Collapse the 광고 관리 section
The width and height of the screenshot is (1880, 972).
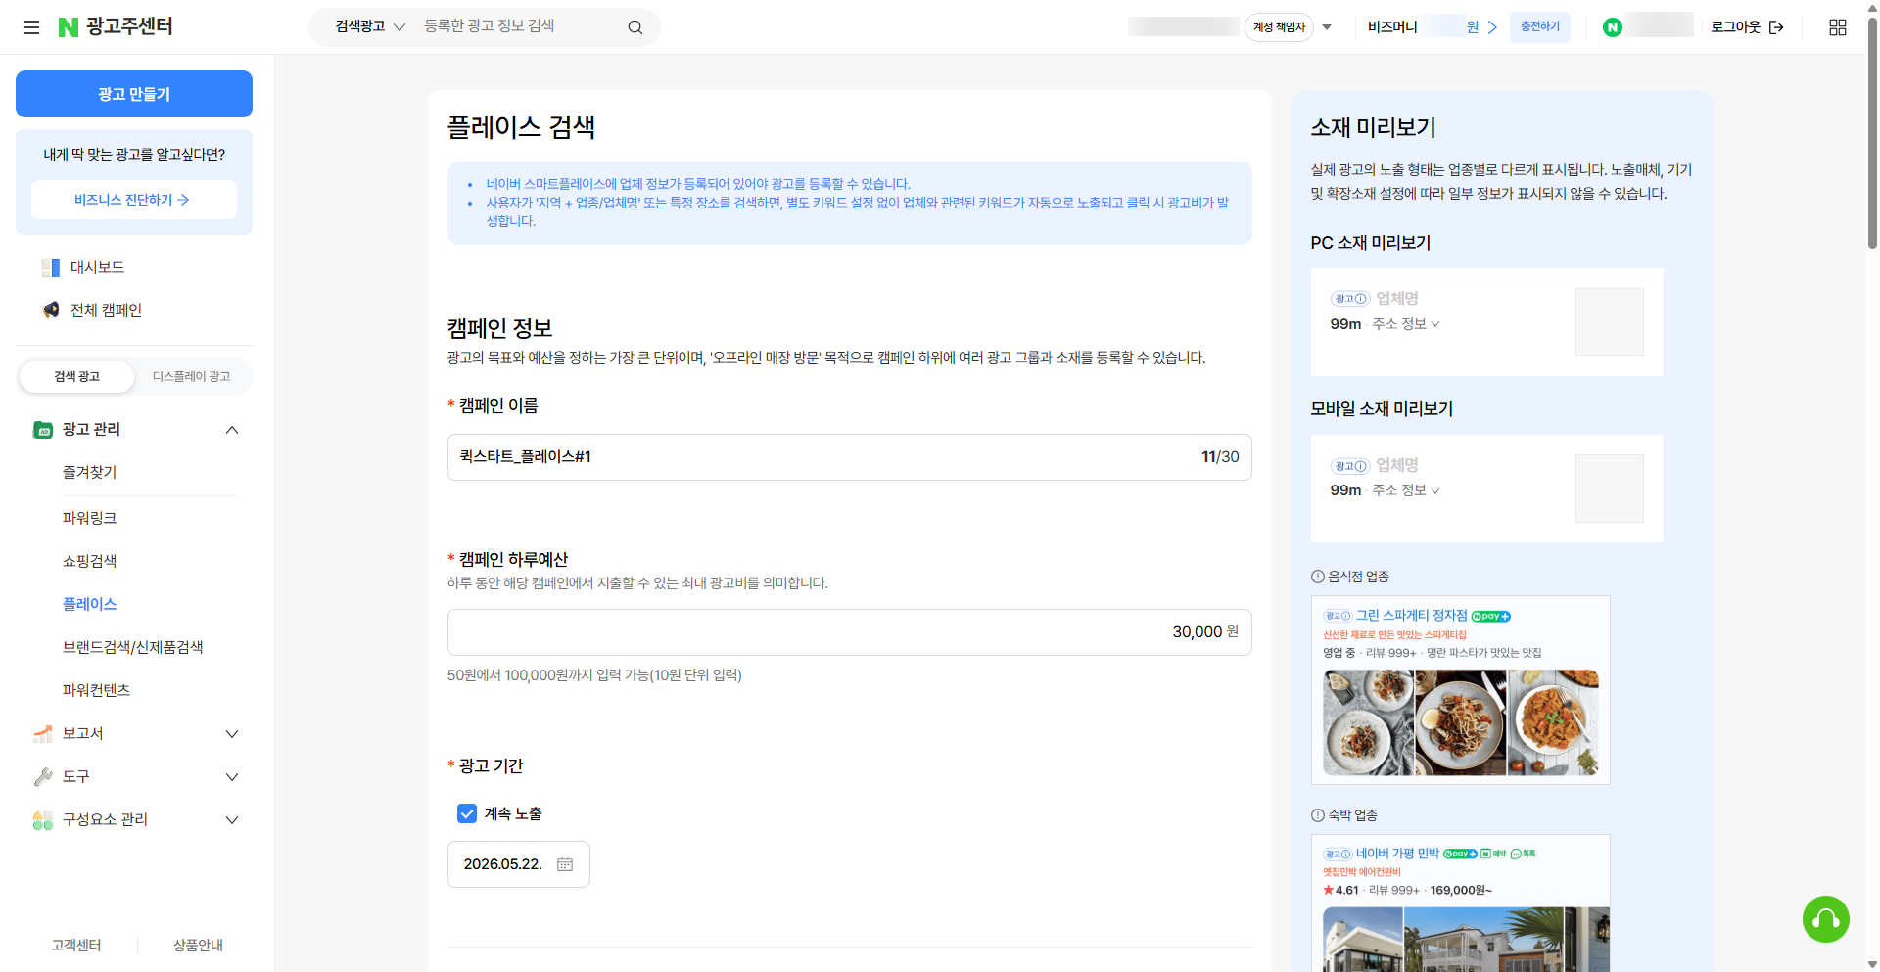(x=232, y=429)
